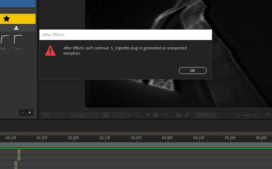Select the first 'fast ...' curve preset thumbnail
272x169 pixels.
pos(5,39)
